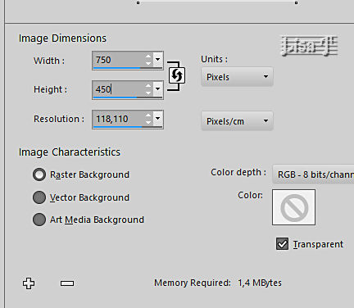
Task: Click the Color depth label
Action: (x=238, y=172)
